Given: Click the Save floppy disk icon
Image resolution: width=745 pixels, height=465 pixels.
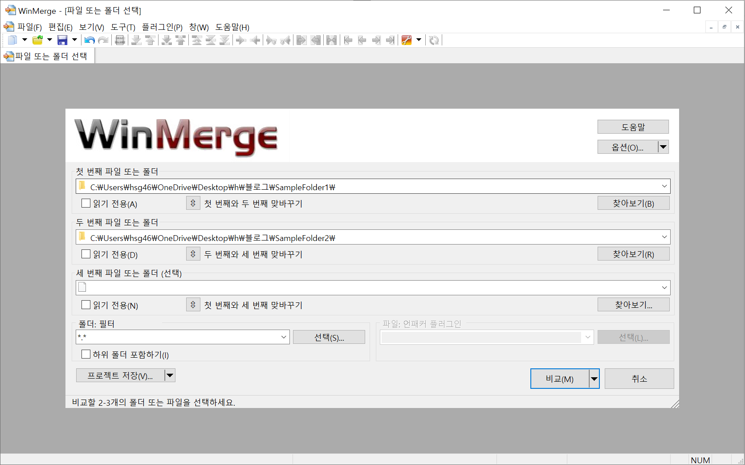Looking at the screenshot, I should click(62, 40).
